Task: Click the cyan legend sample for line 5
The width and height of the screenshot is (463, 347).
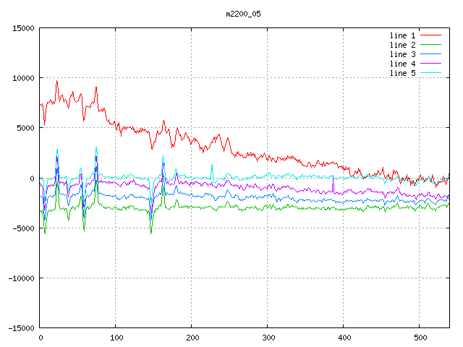Action: pyautogui.click(x=431, y=73)
